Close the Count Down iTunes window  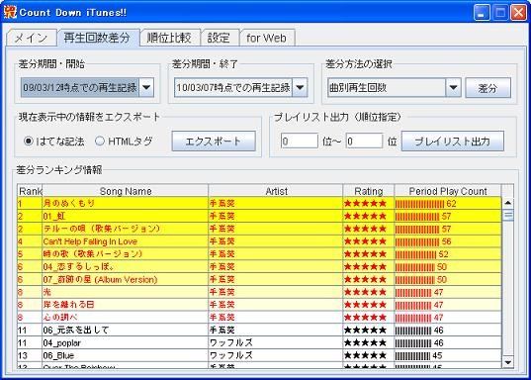click(518, 13)
